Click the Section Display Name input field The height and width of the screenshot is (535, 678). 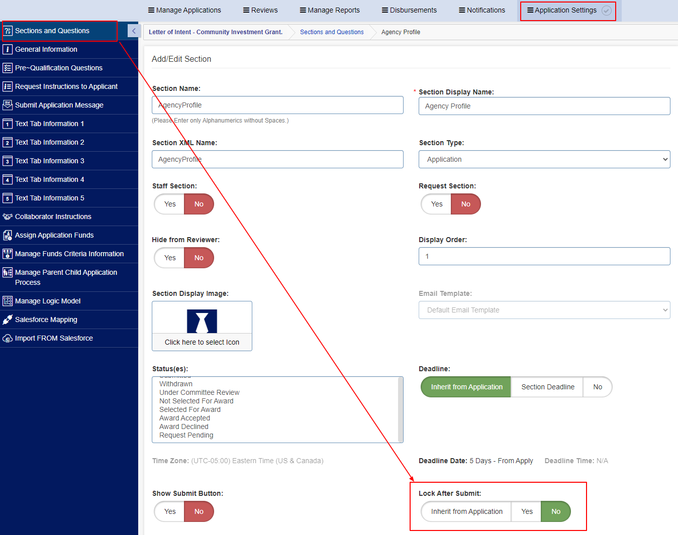point(544,106)
